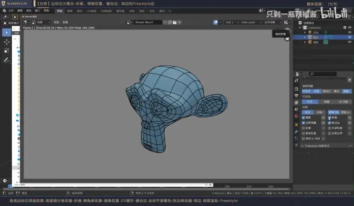Open the 编辑 Edit menu
This screenshot has height=206, width=354.
point(20,11)
